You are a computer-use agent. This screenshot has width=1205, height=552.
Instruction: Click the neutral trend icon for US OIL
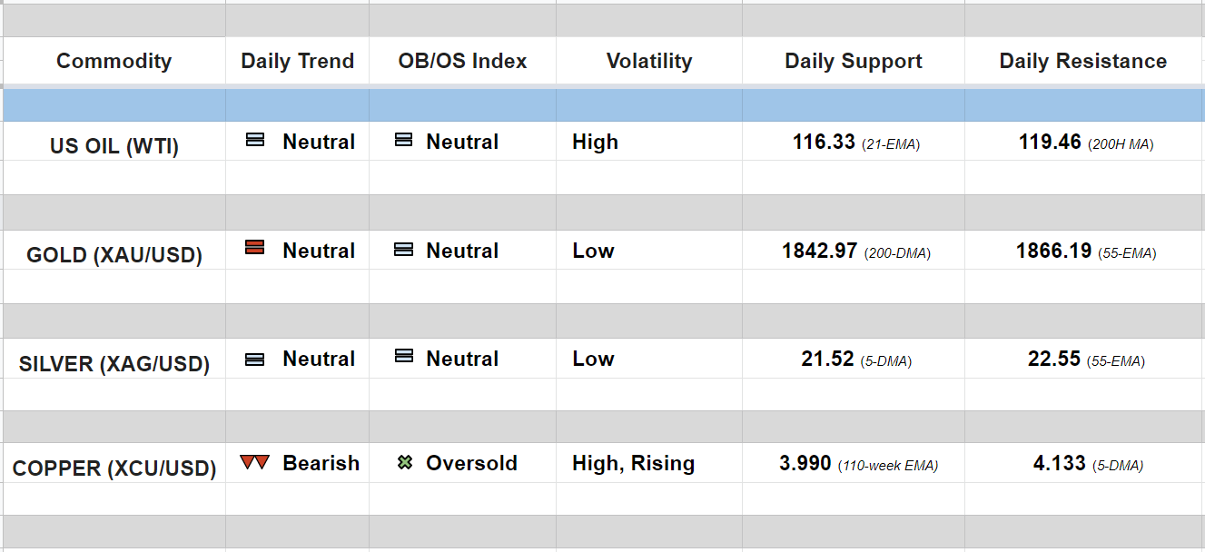coord(255,141)
